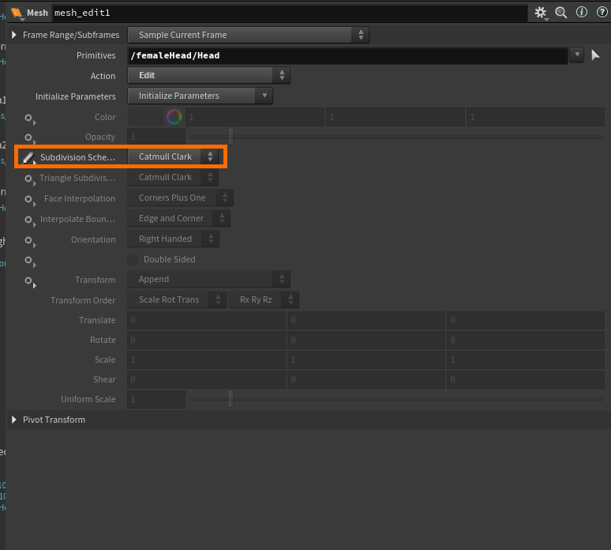
Task: Open the gear settings menu
Action: pyautogui.click(x=541, y=13)
